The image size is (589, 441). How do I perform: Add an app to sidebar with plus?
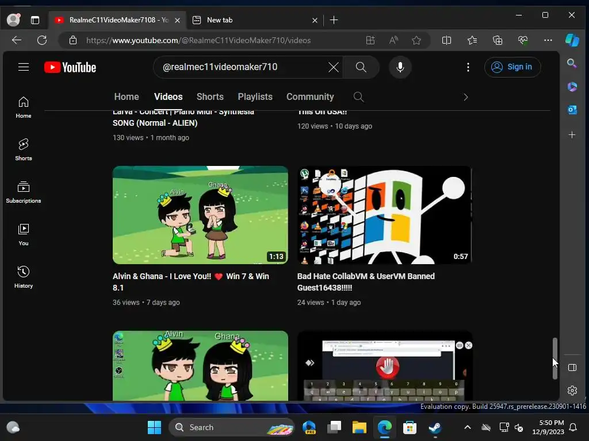pyautogui.click(x=572, y=134)
